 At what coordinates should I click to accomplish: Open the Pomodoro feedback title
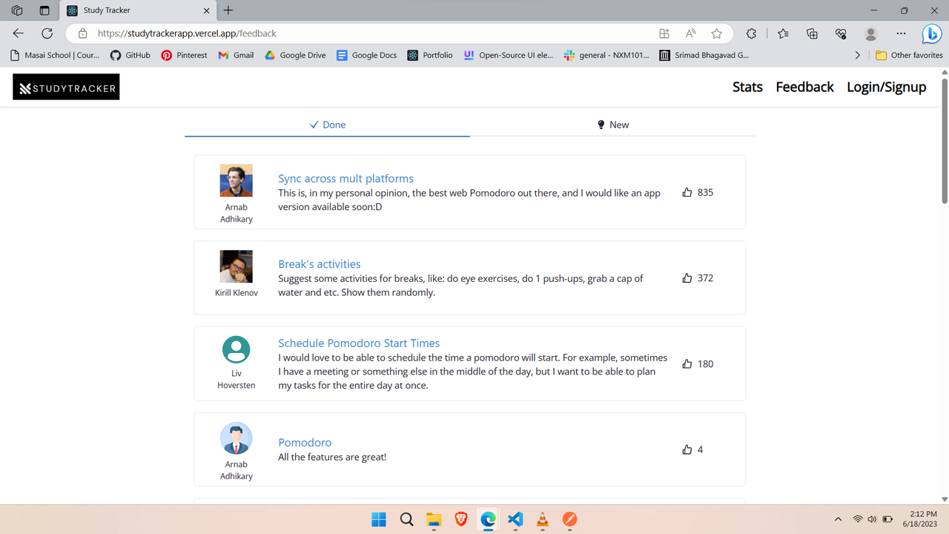[x=305, y=443]
